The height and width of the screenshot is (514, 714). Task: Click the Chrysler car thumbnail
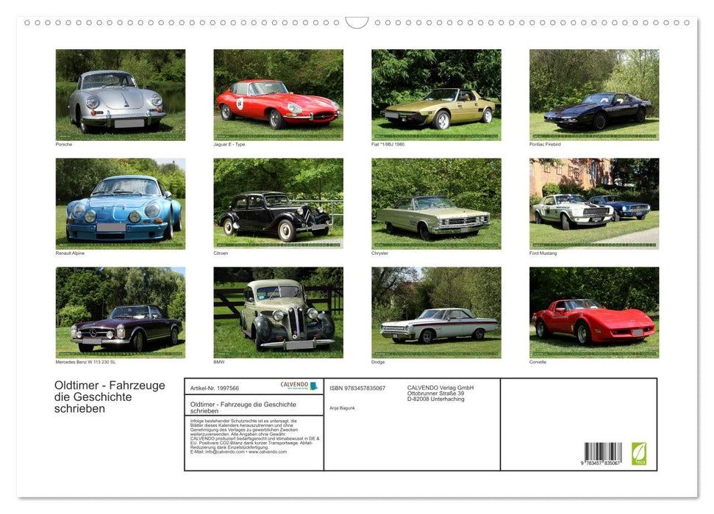pyautogui.click(x=437, y=203)
